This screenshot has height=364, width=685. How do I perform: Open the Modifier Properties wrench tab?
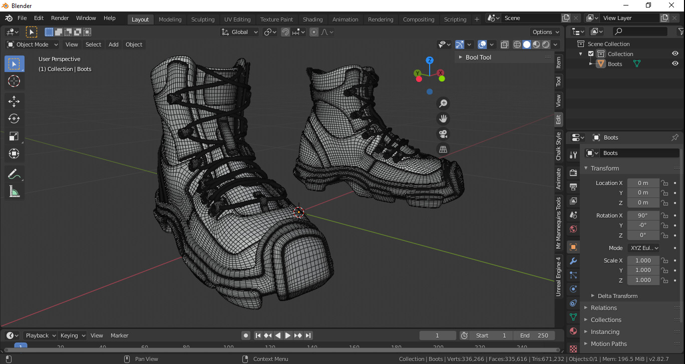[572, 260]
